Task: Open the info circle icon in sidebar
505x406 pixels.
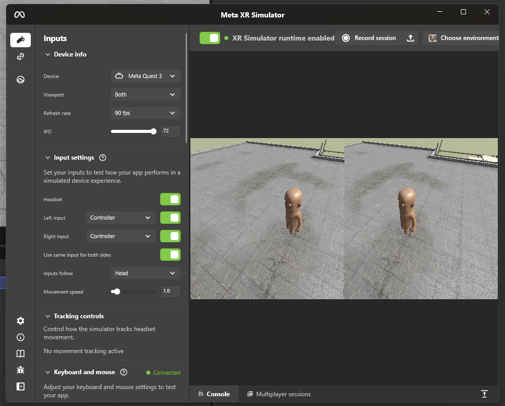Action: tap(21, 337)
